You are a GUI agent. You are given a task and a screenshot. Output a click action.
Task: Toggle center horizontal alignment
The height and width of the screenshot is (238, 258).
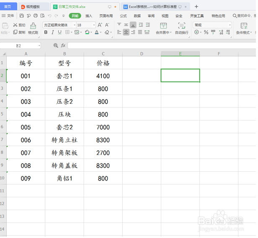coord(126,32)
